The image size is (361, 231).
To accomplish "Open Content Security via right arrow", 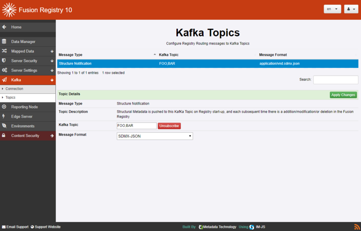I will pyautogui.click(x=52, y=136).
